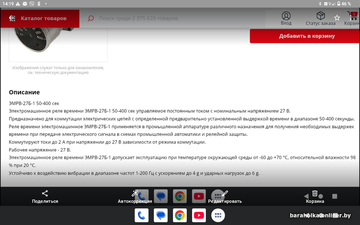Viewport: 360px width, 225px height.
Task: Click the favorites star icon
Action: [337, 18]
